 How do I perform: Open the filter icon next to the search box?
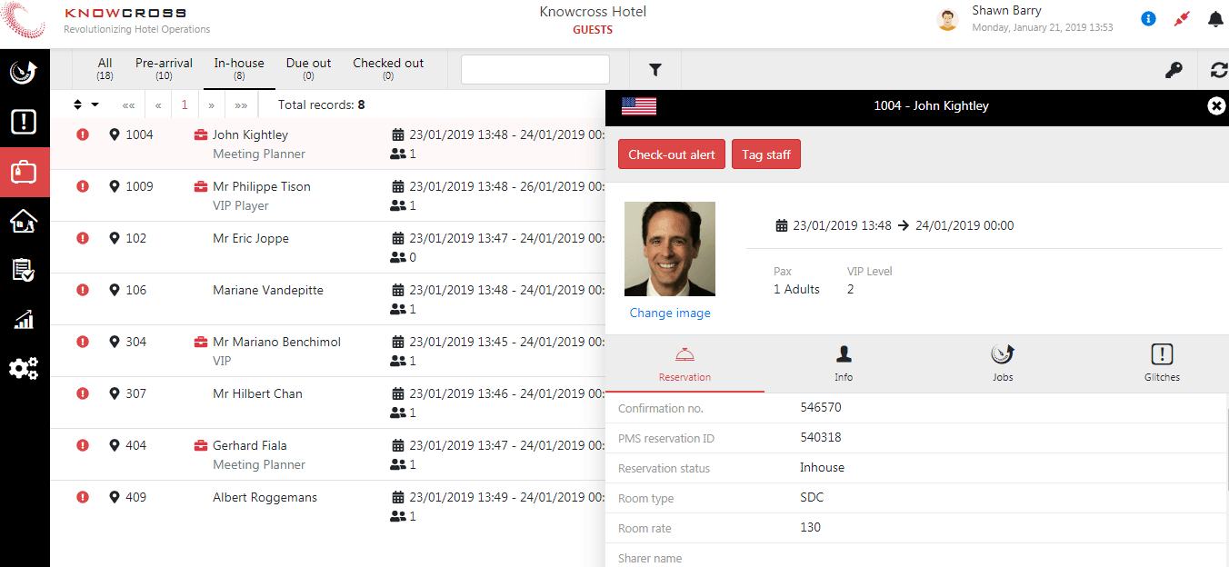[x=654, y=69]
